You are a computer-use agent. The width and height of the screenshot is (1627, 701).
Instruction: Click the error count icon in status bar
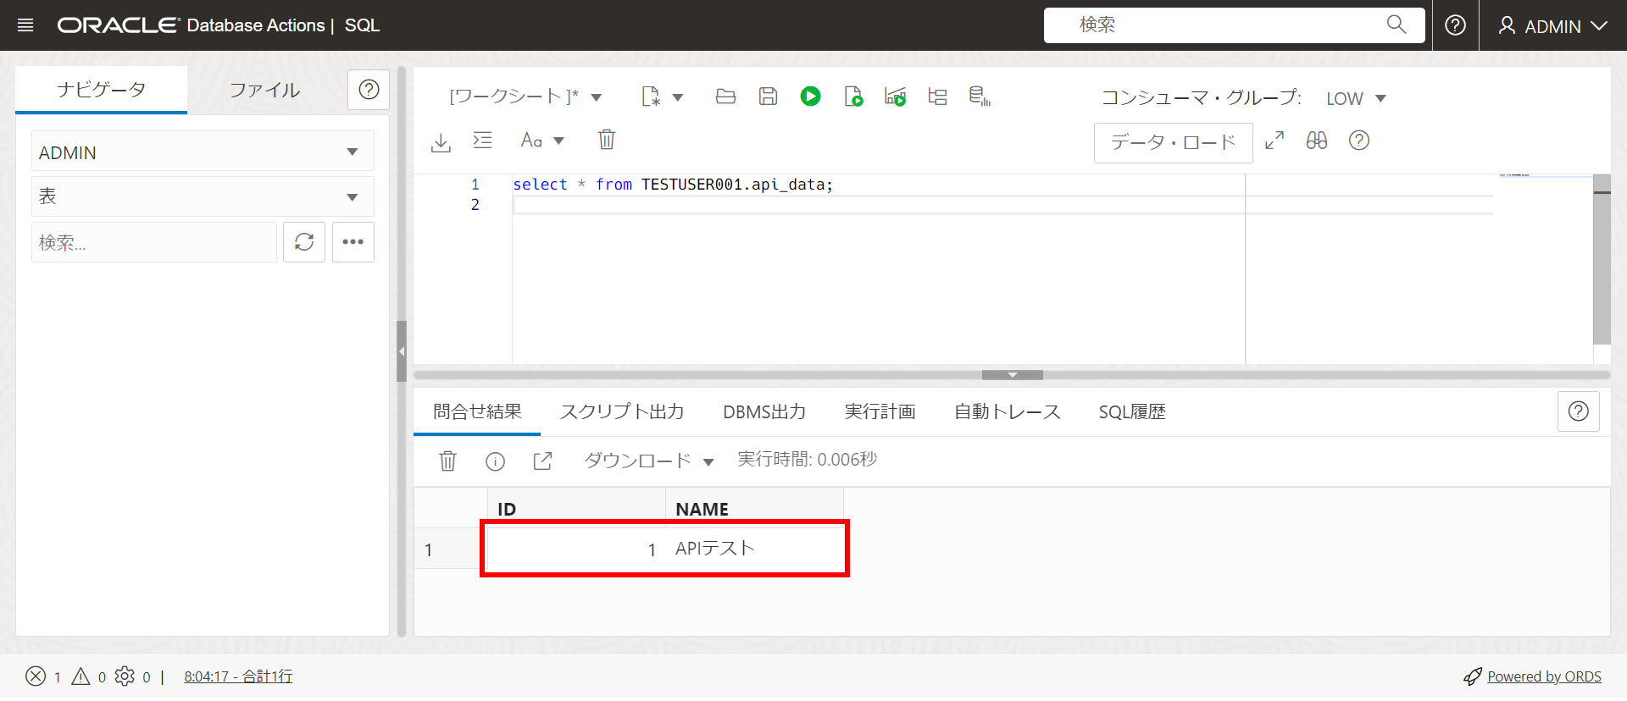click(36, 676)
